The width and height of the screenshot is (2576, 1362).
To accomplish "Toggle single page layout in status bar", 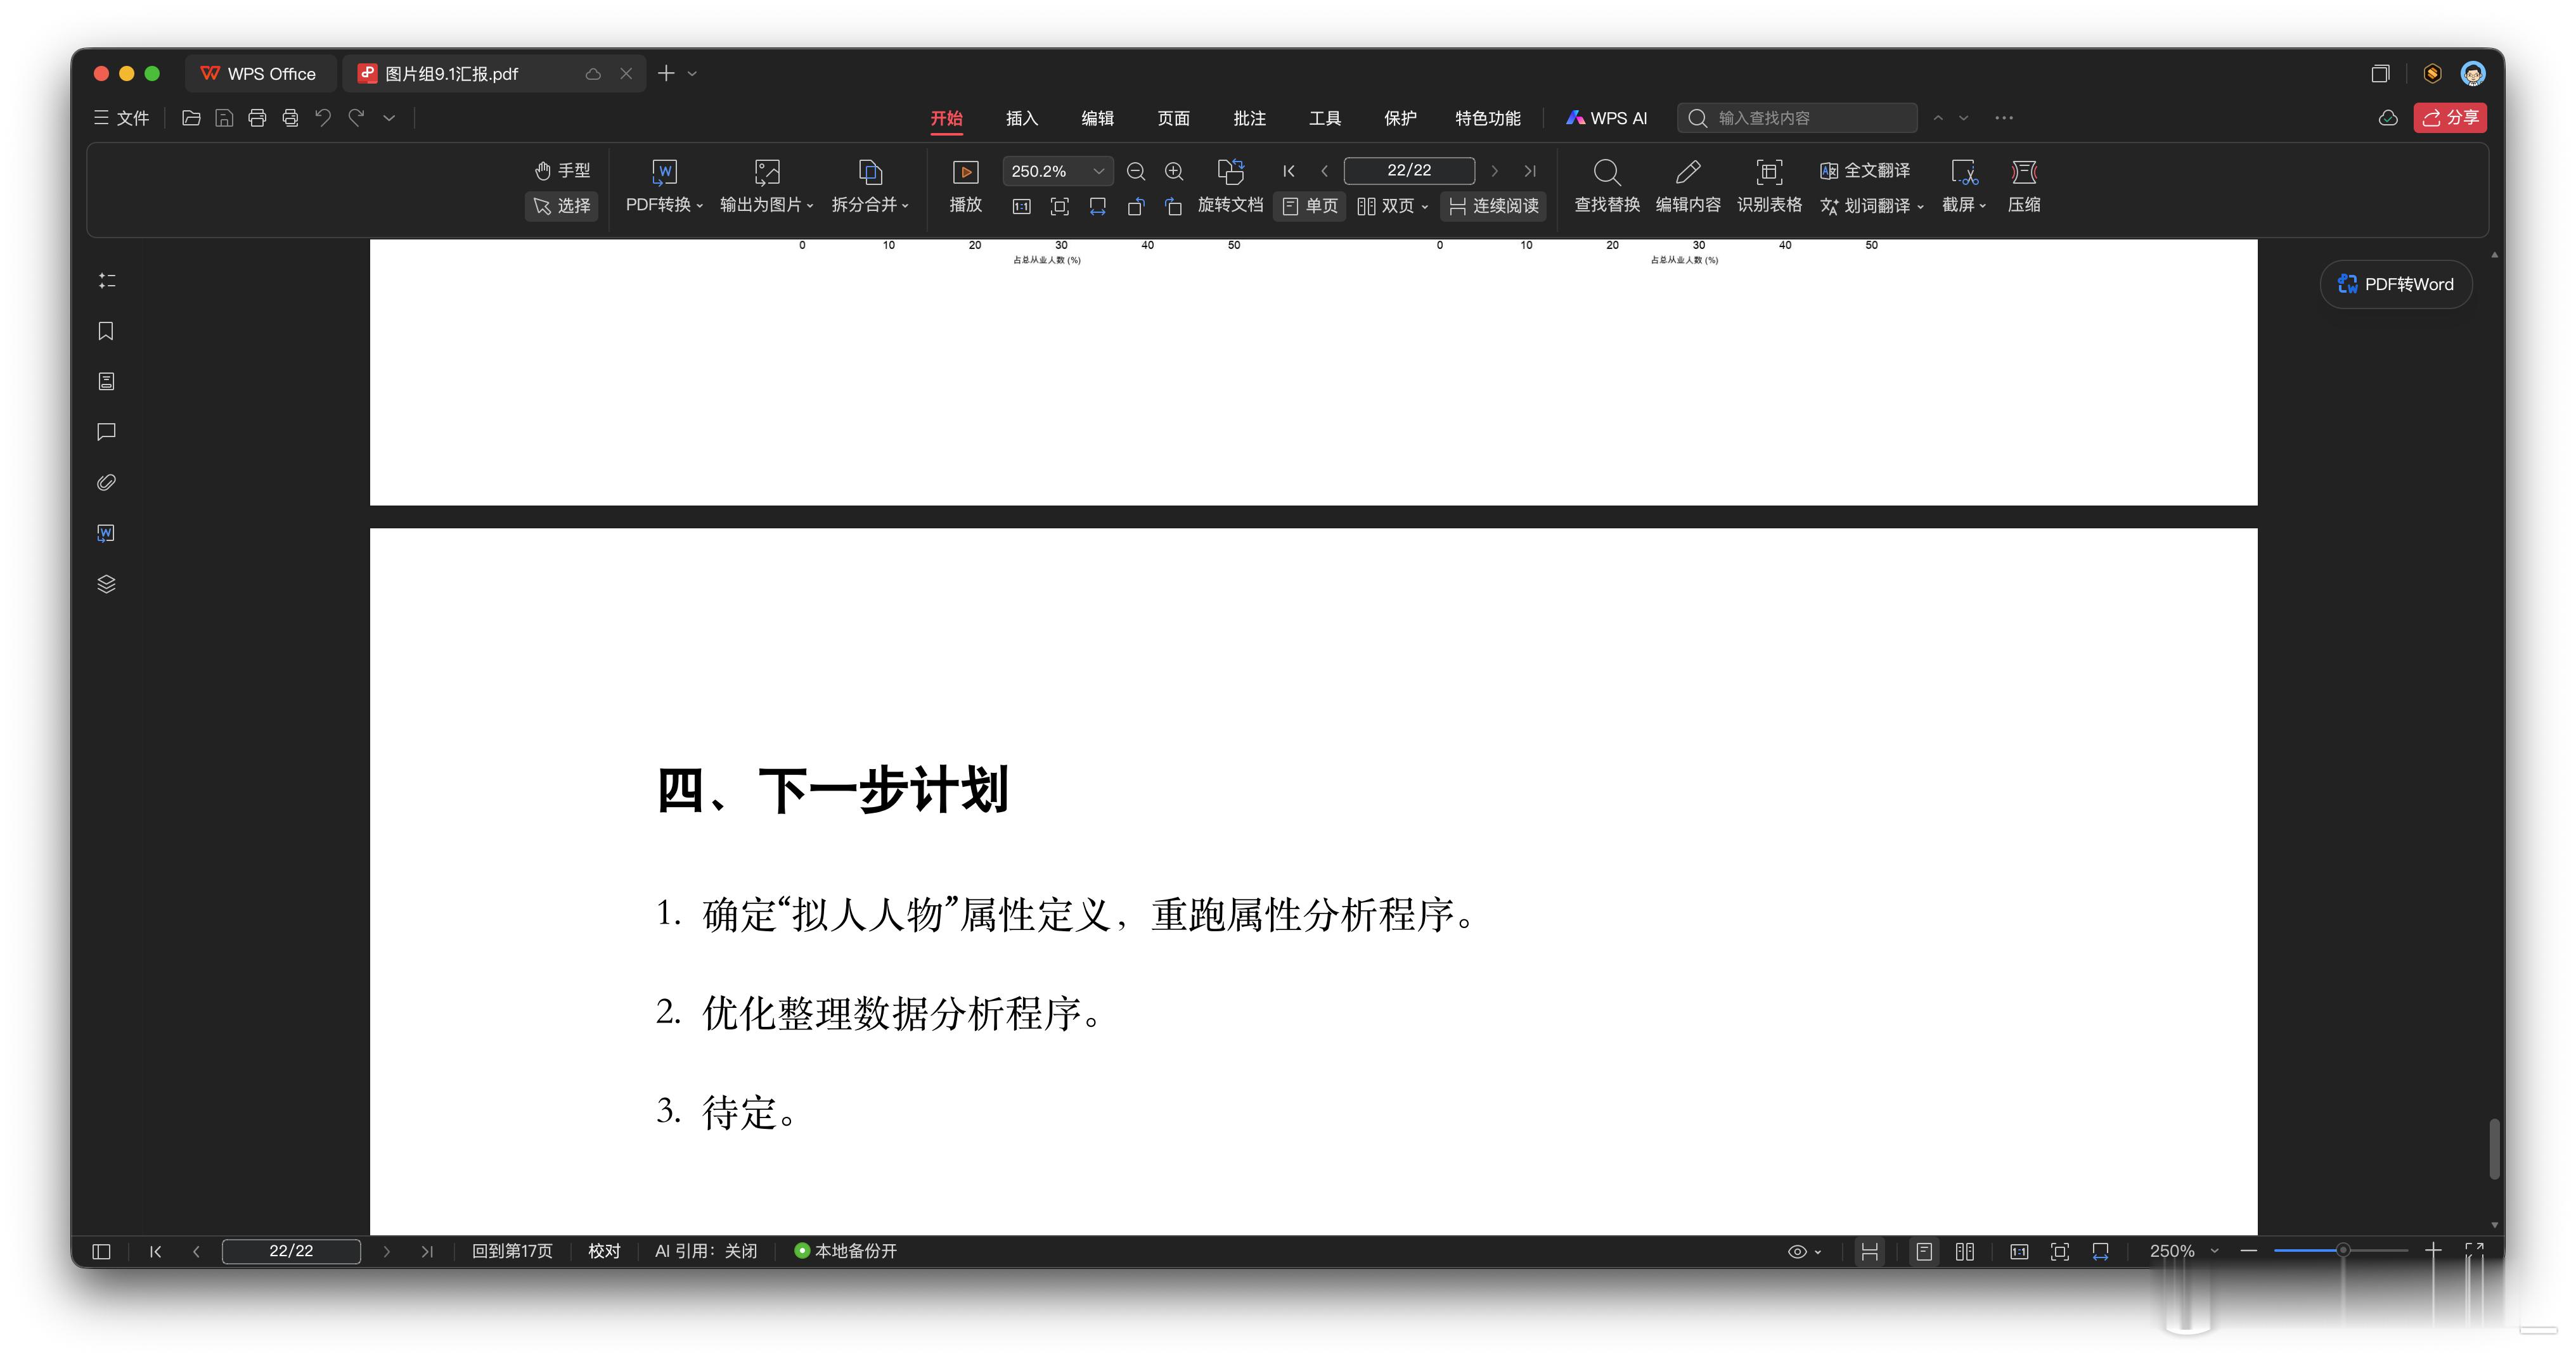I will click(1924, 1251).
